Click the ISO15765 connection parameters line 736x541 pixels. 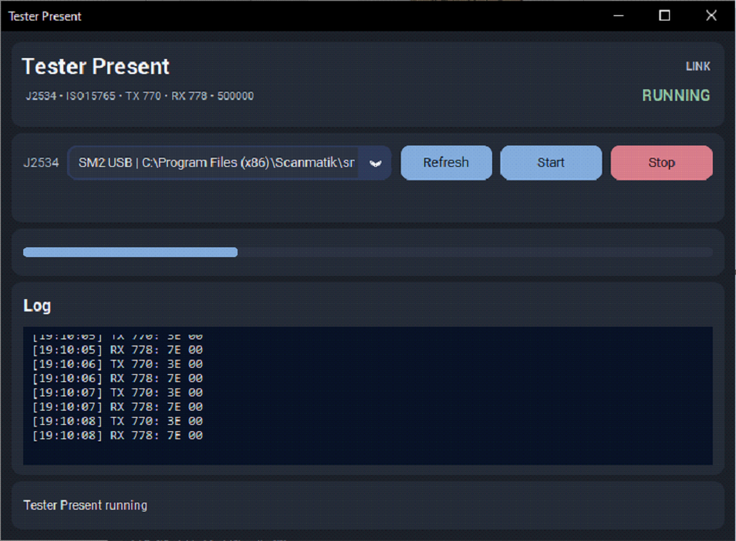coord(139,96)
